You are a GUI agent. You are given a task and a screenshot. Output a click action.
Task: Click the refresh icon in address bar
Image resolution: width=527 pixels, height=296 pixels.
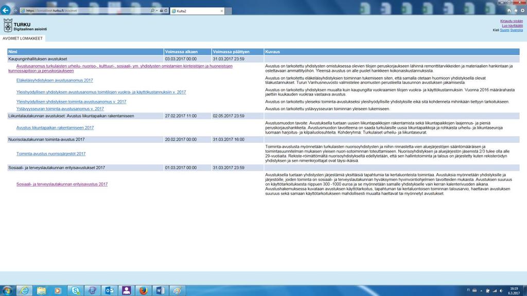point(166,11)
